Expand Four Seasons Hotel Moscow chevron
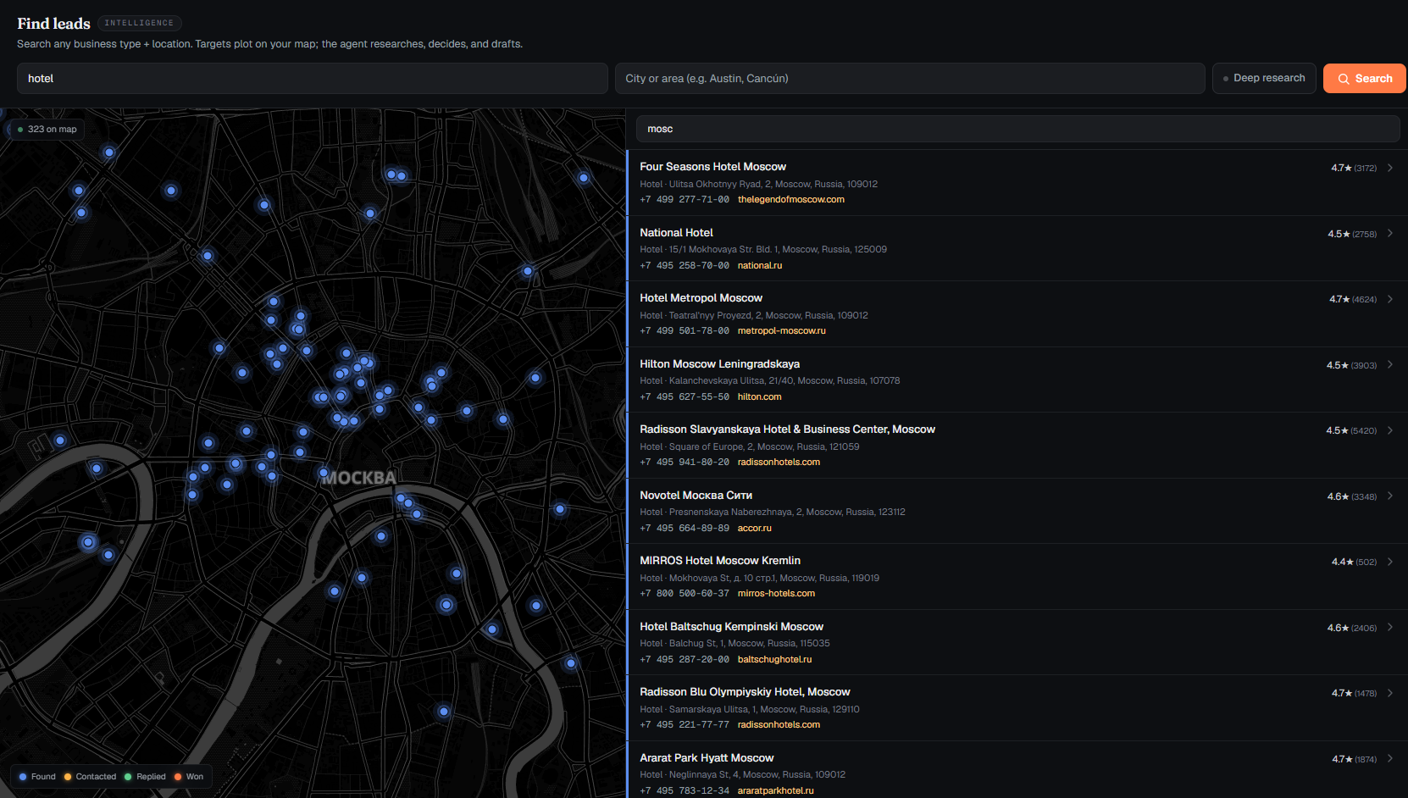 point(1390,168)
